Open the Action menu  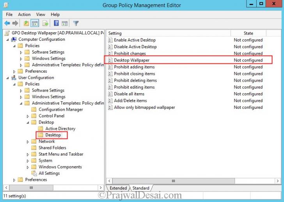(x=24, y=14)
